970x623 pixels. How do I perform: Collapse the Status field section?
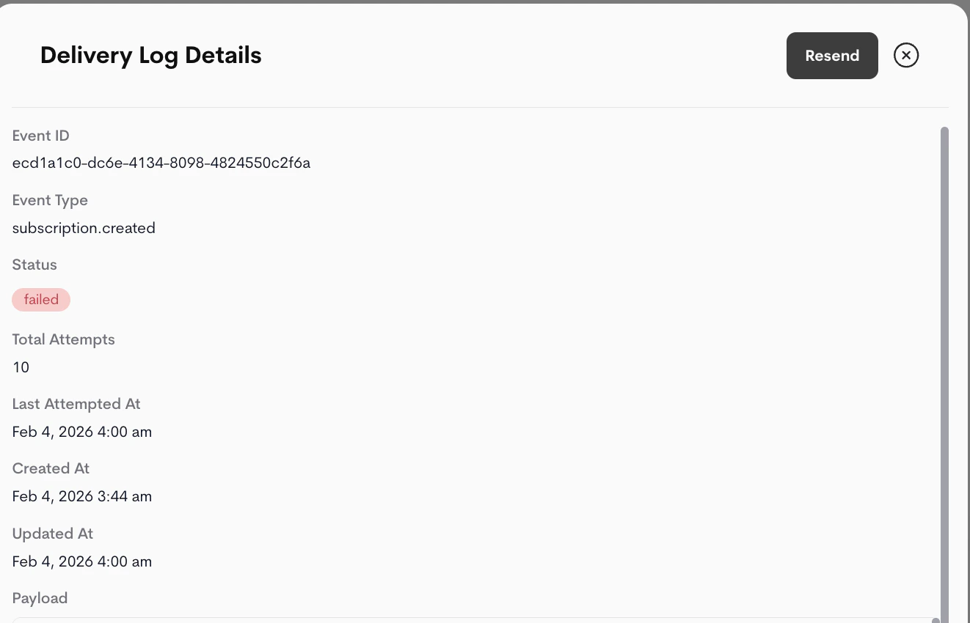(x=34, y=265)
